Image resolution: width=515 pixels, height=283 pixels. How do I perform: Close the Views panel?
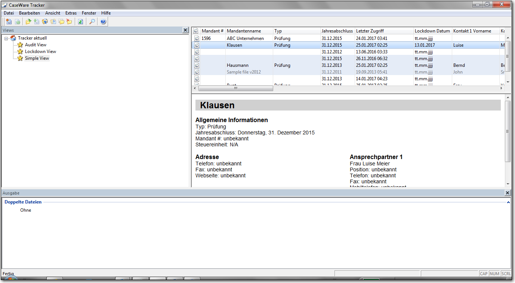coord(185,30)
